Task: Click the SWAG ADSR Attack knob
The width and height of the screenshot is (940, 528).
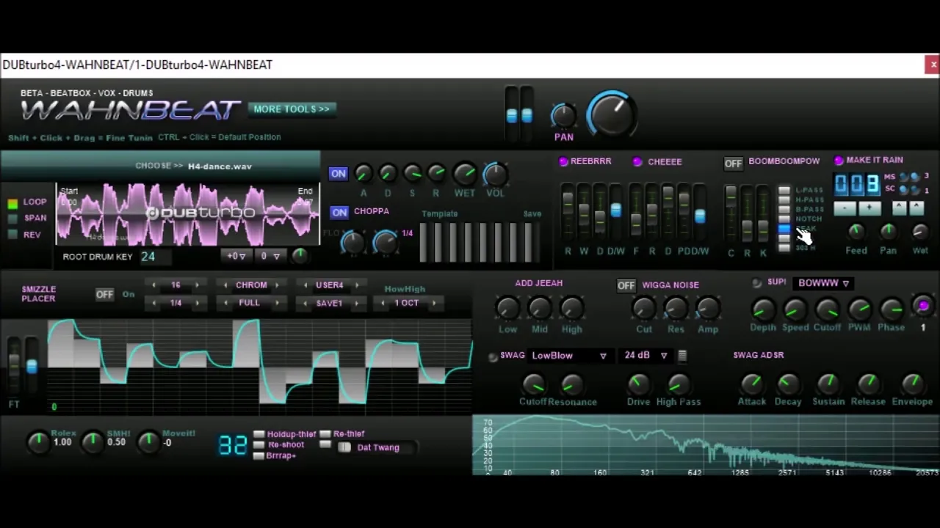Action: point(751,384)
